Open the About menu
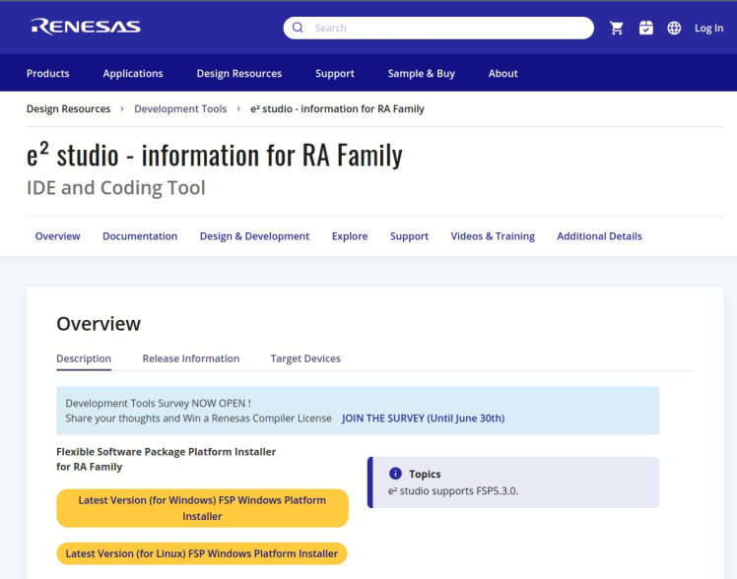The height and width of the screenshot is (579, 737). click(502, 73)
